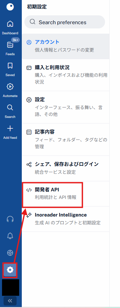Click the sparkle icon beside Inoreader Intelligence
The width and height of the screenshot is (120, 308).
click(x=29, y=216)
